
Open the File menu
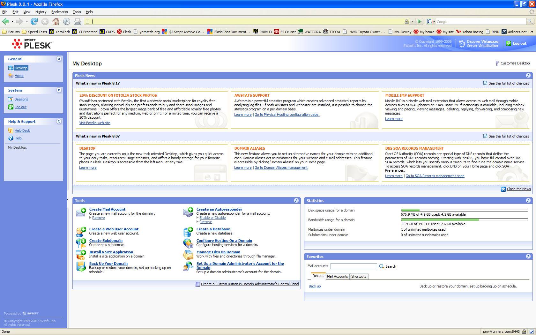coord(5,12)
